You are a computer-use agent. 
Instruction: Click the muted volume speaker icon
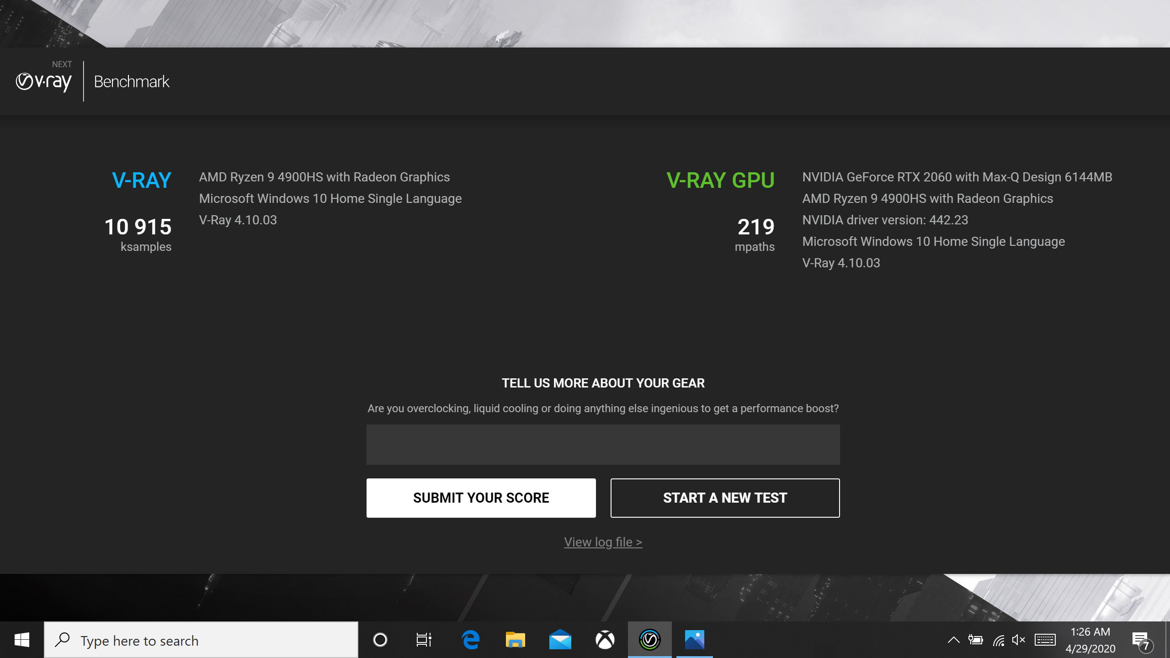click(1019, 640)
